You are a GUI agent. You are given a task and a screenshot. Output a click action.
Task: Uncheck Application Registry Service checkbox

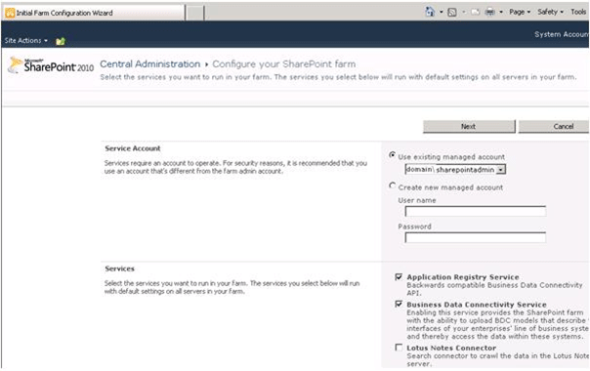pyautogui.click(x=399, y=277)
